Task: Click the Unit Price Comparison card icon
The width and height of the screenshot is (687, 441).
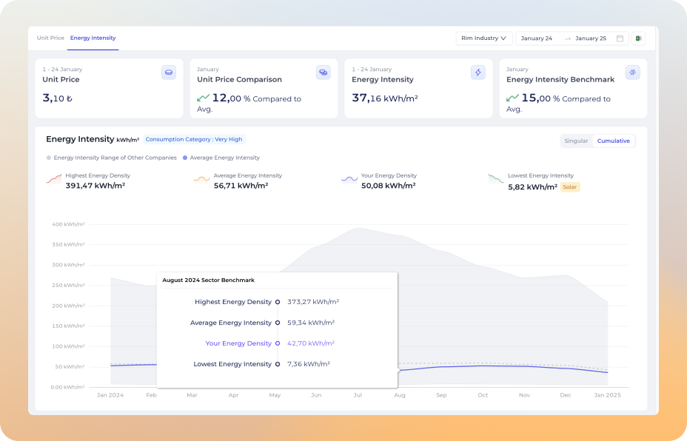Action: click(x=323, y=73)
